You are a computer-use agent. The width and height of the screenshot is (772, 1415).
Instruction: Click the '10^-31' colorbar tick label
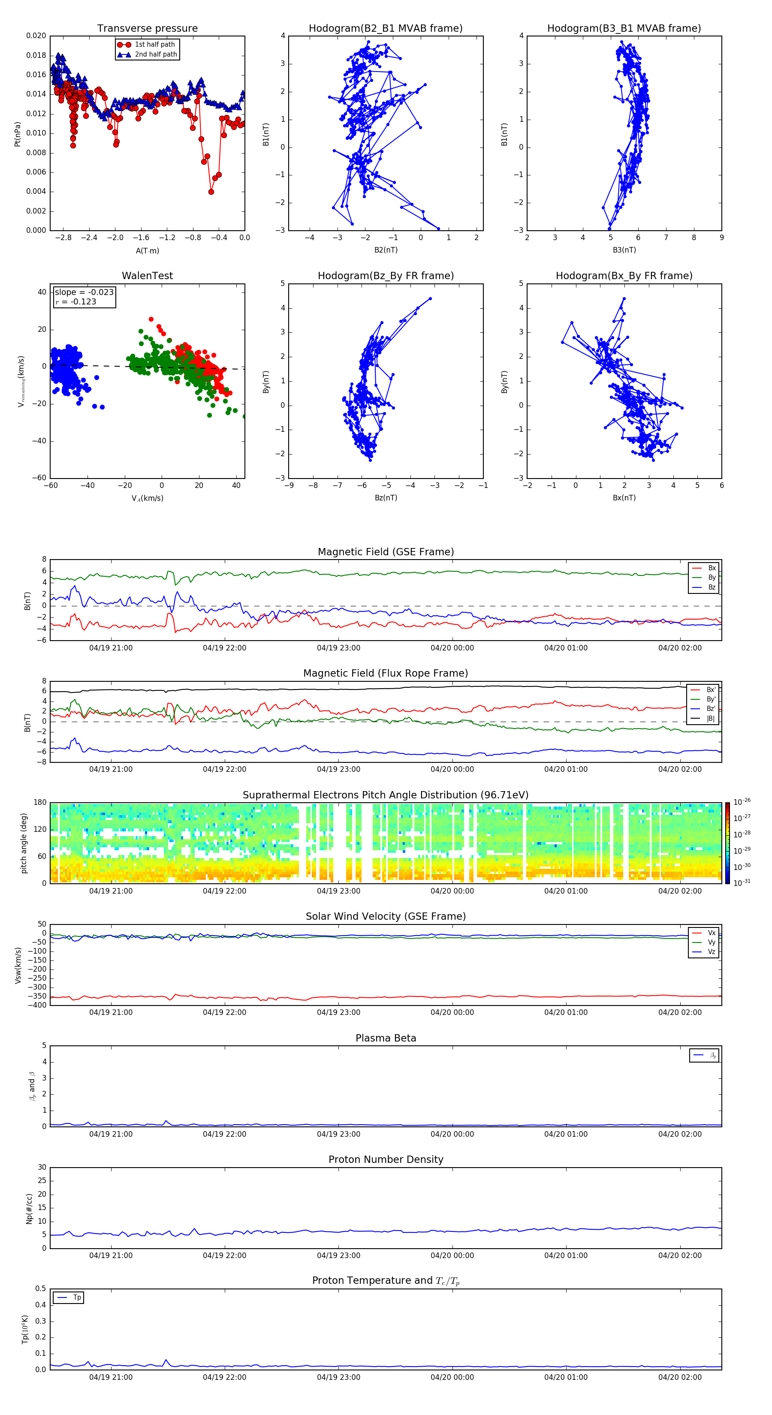pos(742,883)
